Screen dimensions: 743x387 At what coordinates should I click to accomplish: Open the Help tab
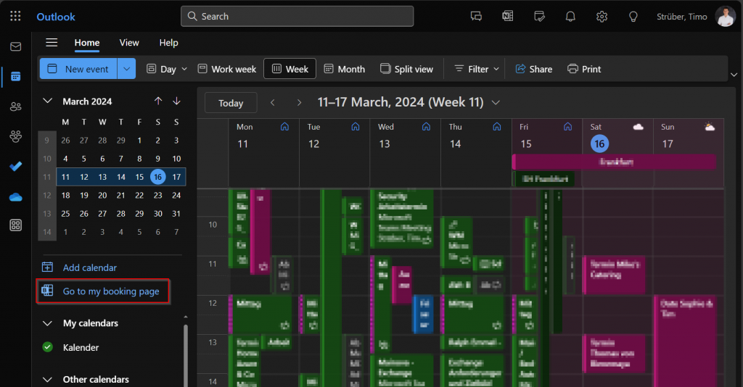coord(168,43)
